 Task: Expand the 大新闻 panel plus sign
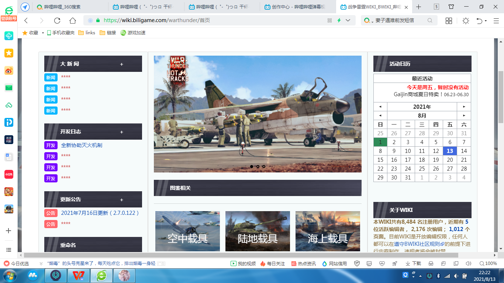click(x=121, y=64)
